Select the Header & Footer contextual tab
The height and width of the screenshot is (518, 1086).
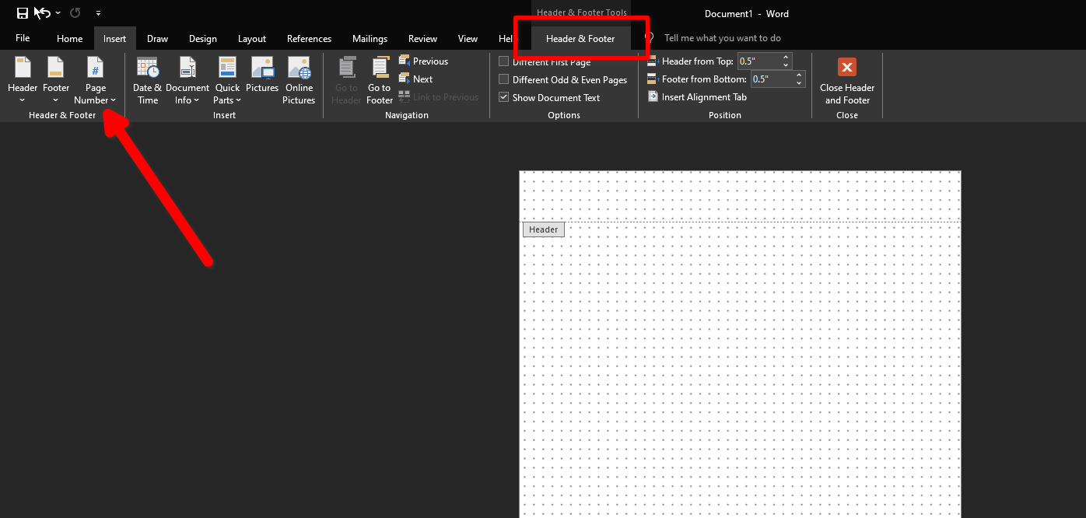(580, 39)
